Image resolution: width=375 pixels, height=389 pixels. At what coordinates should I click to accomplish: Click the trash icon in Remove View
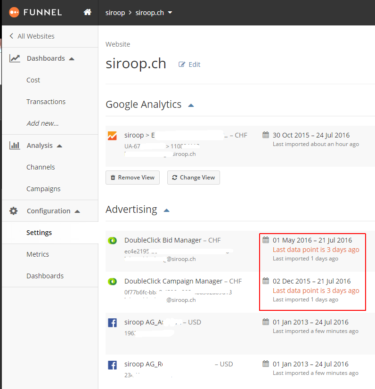[113, 178]
